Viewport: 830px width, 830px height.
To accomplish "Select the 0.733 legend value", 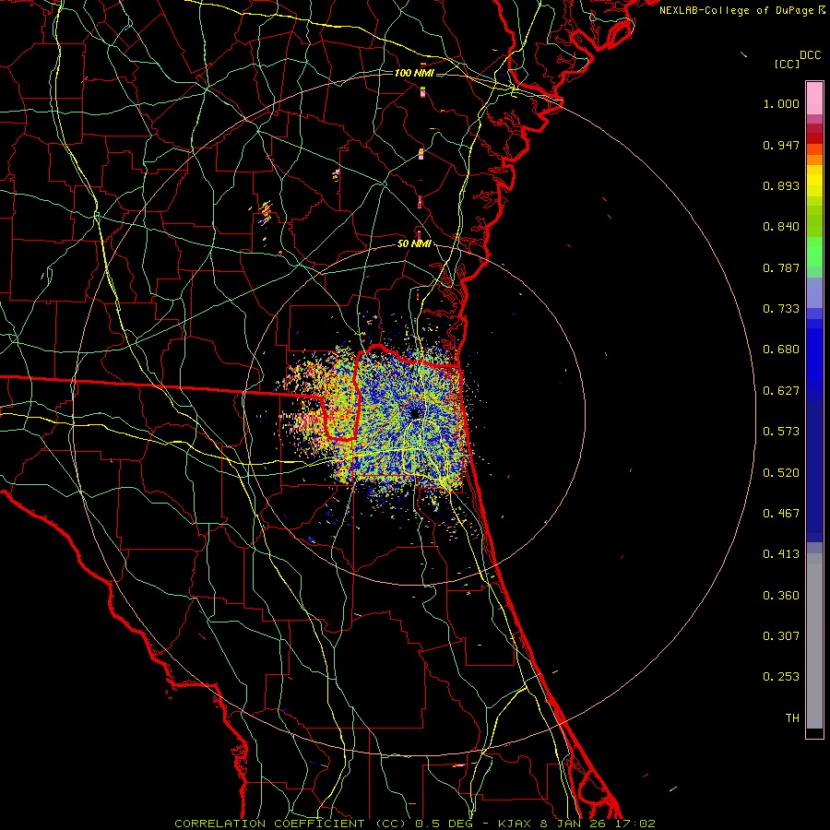I will pyautogui.click(x=781, y=309).
